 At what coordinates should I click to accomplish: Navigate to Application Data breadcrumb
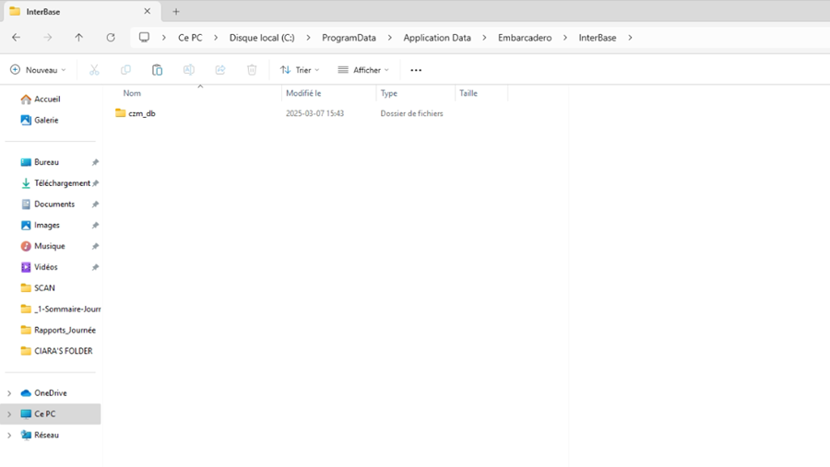tap(437, 38)
